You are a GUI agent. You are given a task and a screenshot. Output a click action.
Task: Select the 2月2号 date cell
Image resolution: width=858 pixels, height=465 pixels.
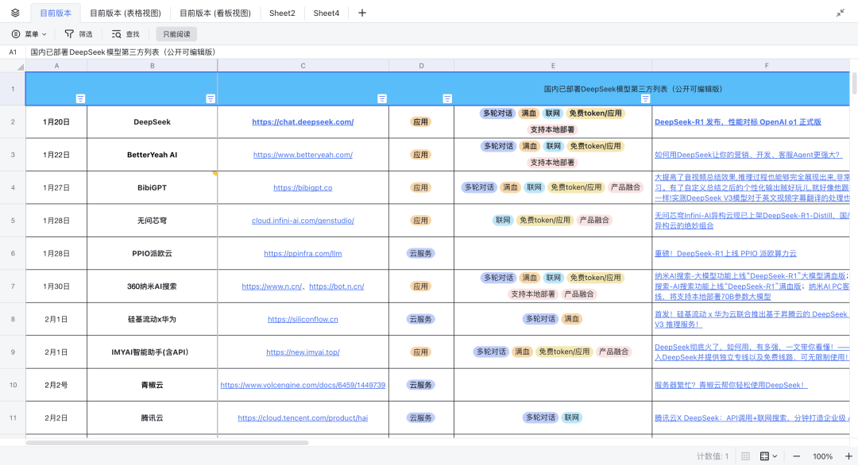56,385
